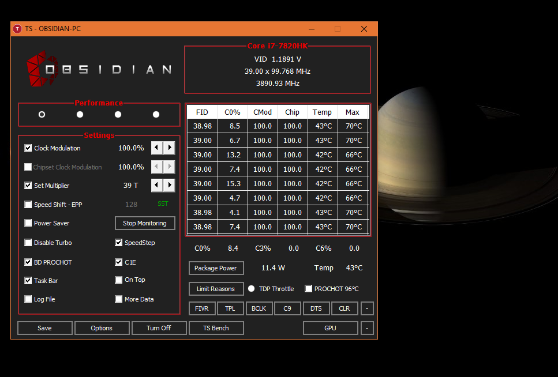Click the Stop Monitoring button
558x377 pixels.
point(145,223)
